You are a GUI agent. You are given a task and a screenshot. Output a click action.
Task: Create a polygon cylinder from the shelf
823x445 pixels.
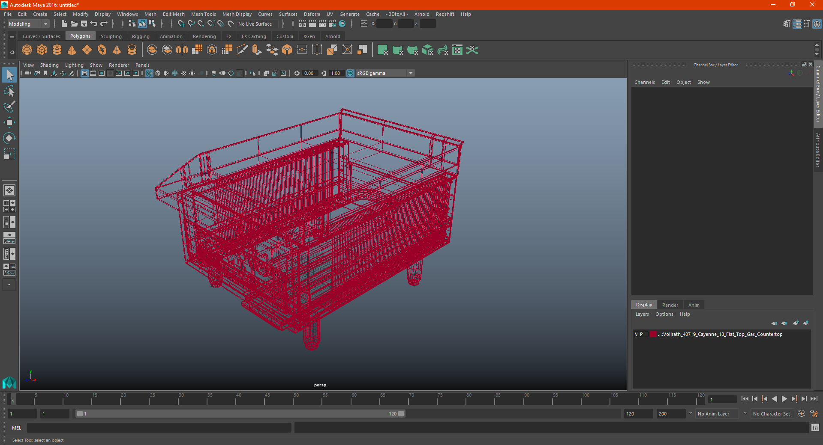[57, 50]
